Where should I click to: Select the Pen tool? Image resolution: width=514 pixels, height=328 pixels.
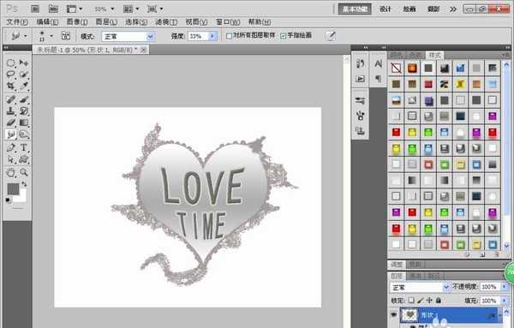coord(11,148)
